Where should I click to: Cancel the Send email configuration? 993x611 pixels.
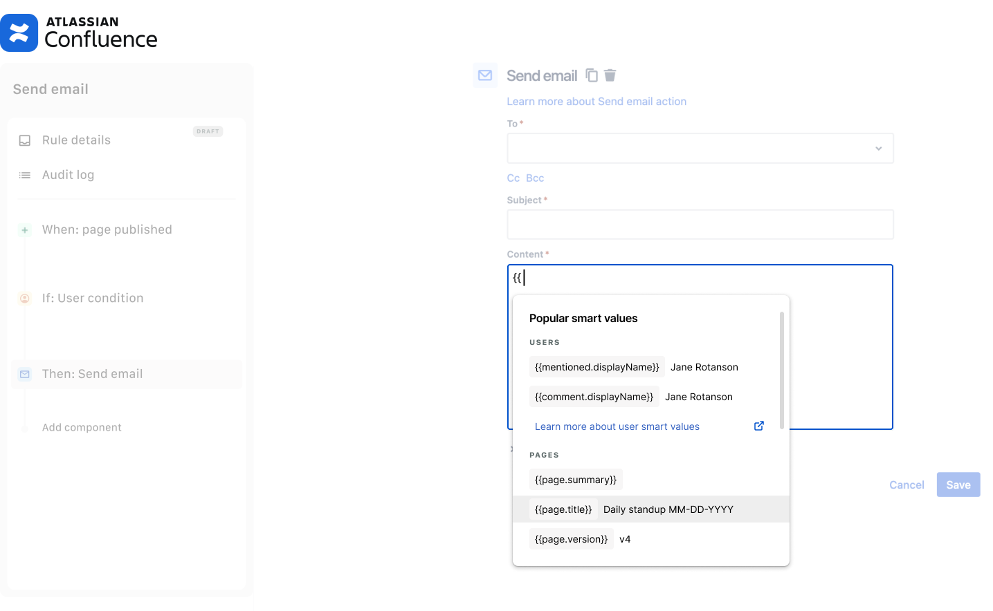point(906,485)
